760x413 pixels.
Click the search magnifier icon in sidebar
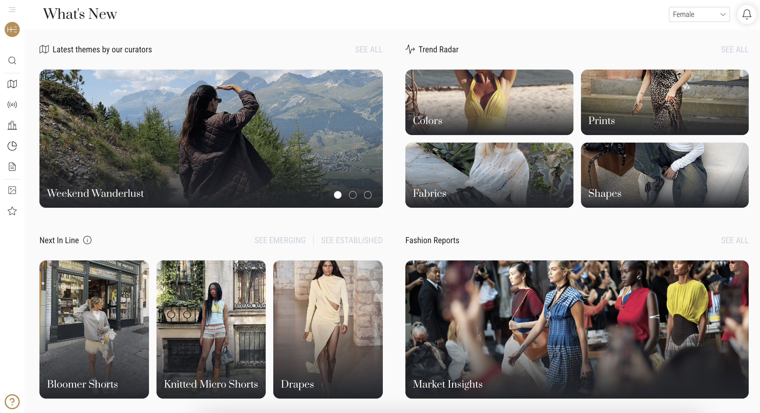tap(12, 60)
